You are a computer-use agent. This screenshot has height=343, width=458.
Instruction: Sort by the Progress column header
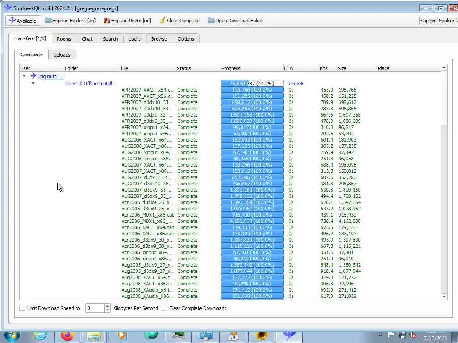(252, 68)
